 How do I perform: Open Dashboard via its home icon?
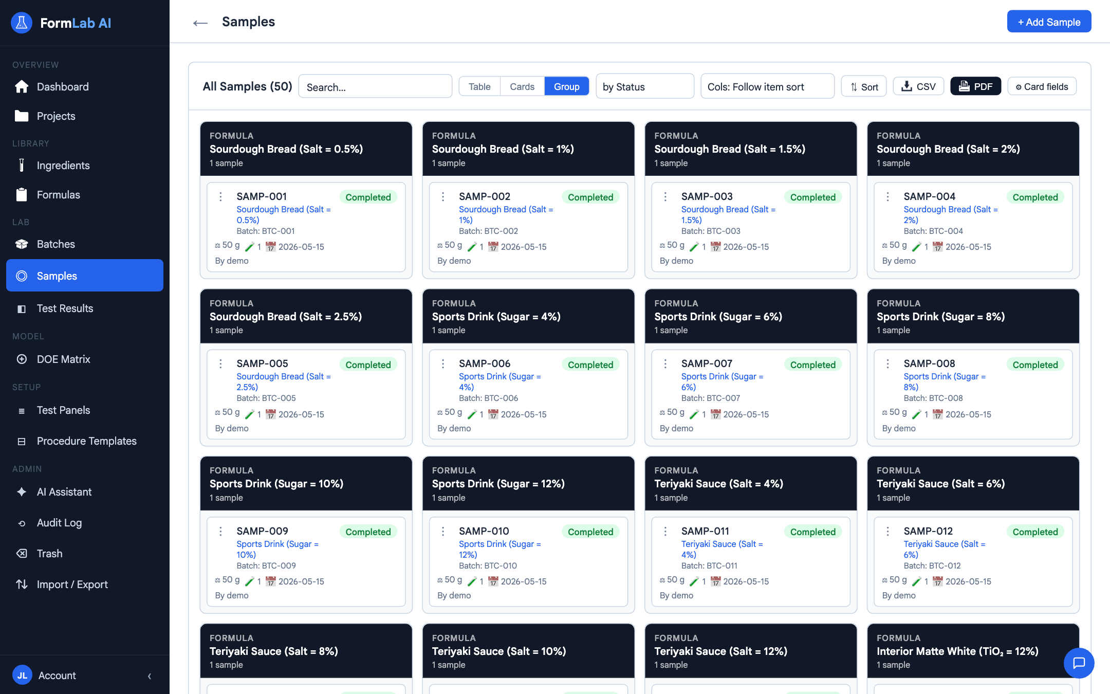point(22,87)
